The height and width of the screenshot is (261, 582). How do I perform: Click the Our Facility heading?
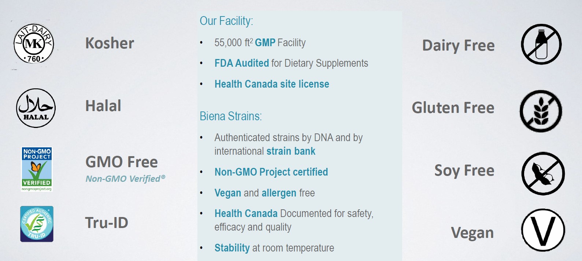click(x=226, y=21)
